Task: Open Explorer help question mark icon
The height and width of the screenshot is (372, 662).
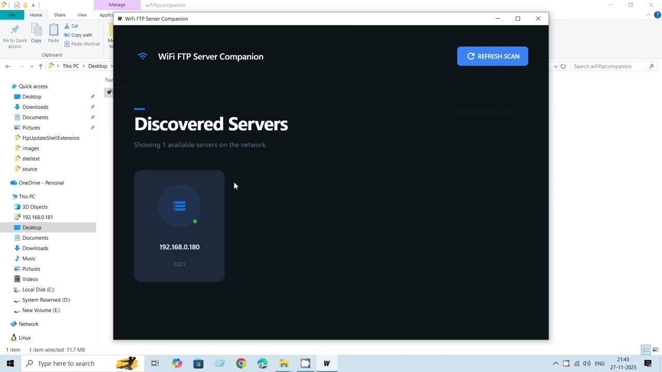Action: click(657, 15)
